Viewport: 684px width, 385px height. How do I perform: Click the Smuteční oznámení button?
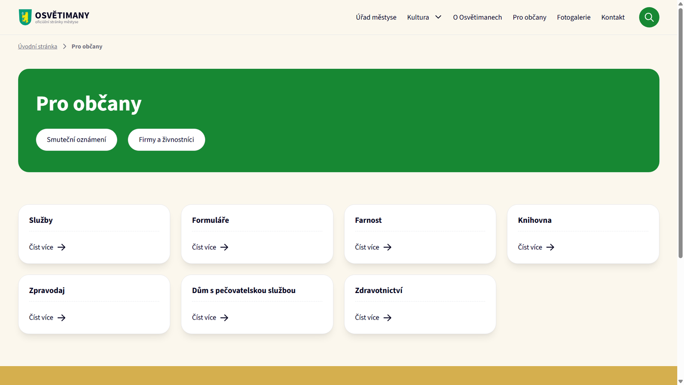[77, 139]
